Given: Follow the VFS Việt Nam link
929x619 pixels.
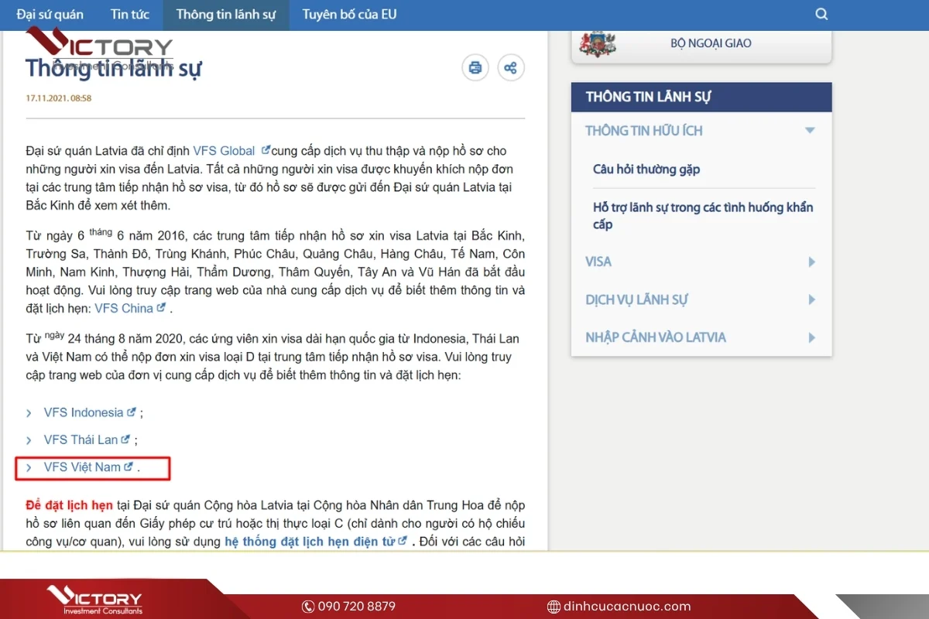Looking at the screenshot, I should point(82,467).
